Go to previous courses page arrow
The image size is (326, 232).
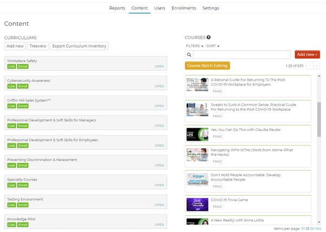pos(310,66)
